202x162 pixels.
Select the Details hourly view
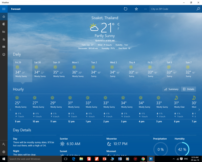(188, 89)
